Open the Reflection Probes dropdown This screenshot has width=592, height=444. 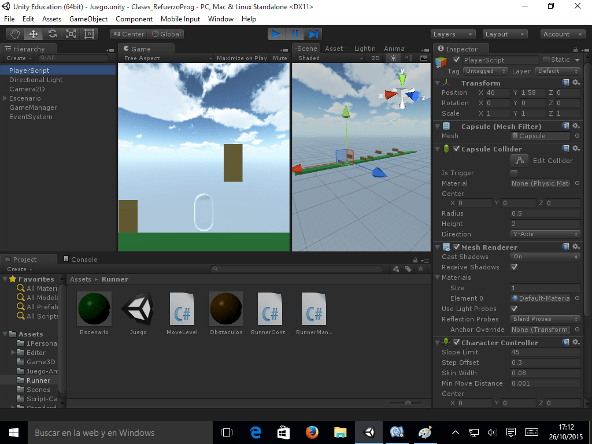[545, 319]
